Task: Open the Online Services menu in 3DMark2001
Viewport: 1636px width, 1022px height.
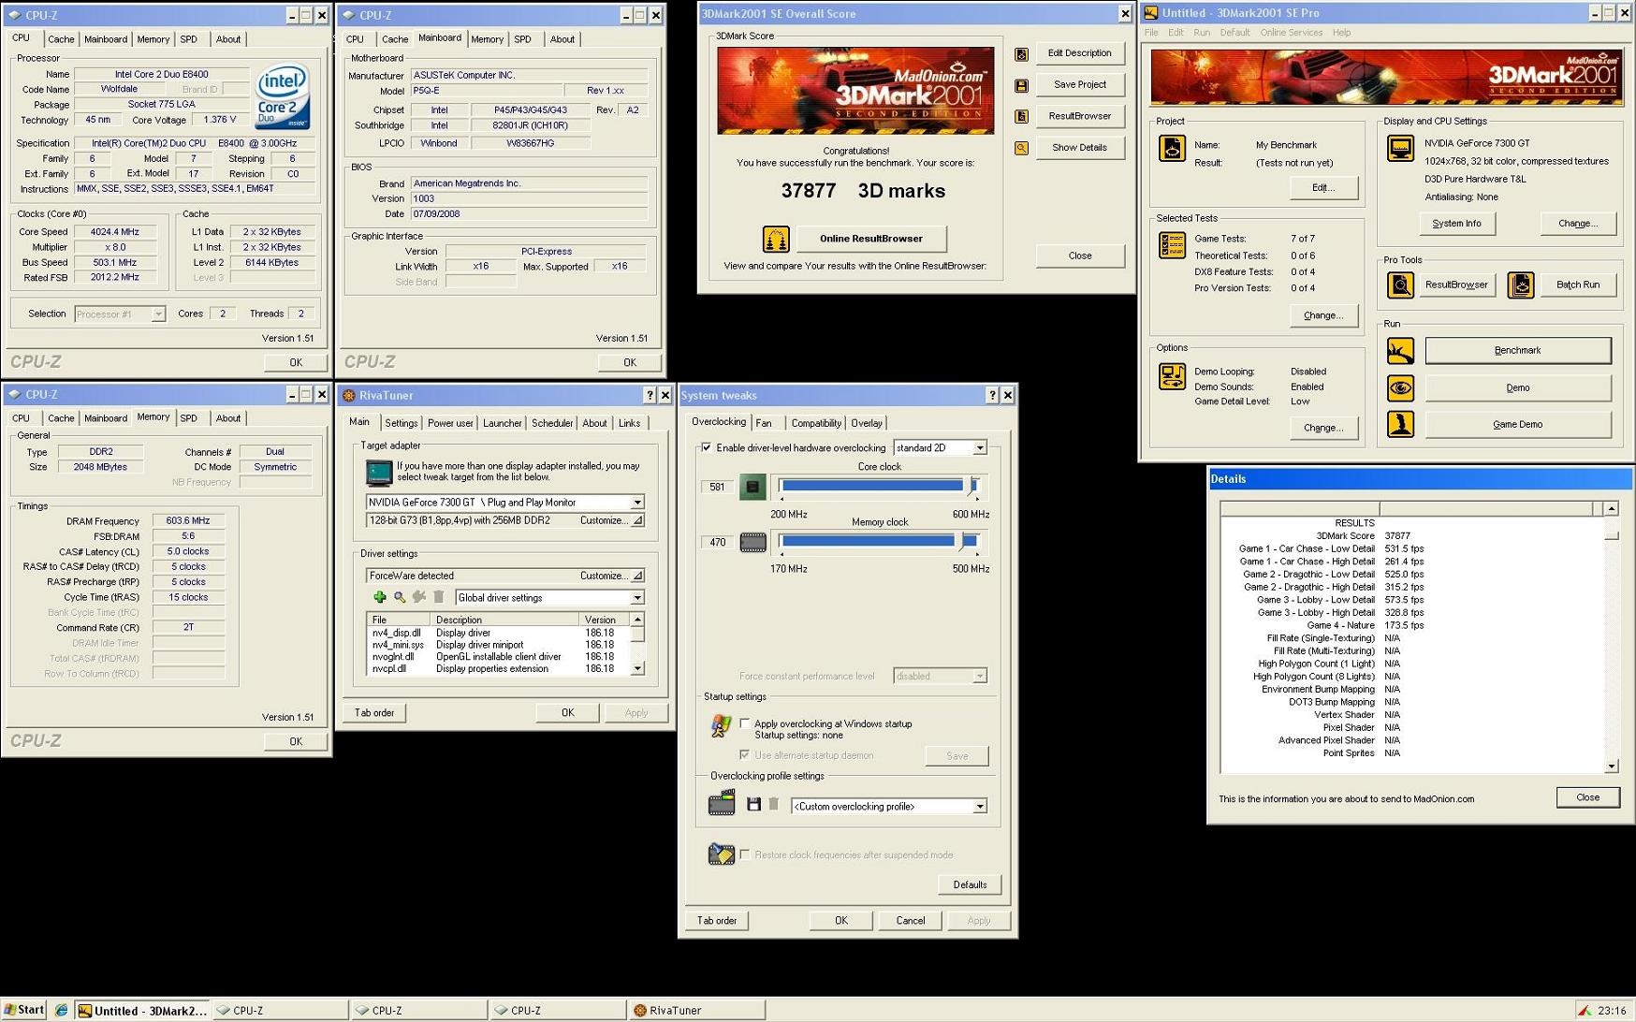Action: coord(1291,33)
